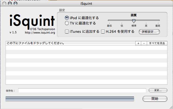Add a file with the + button
Screen dimensions: 173x109
138,43
